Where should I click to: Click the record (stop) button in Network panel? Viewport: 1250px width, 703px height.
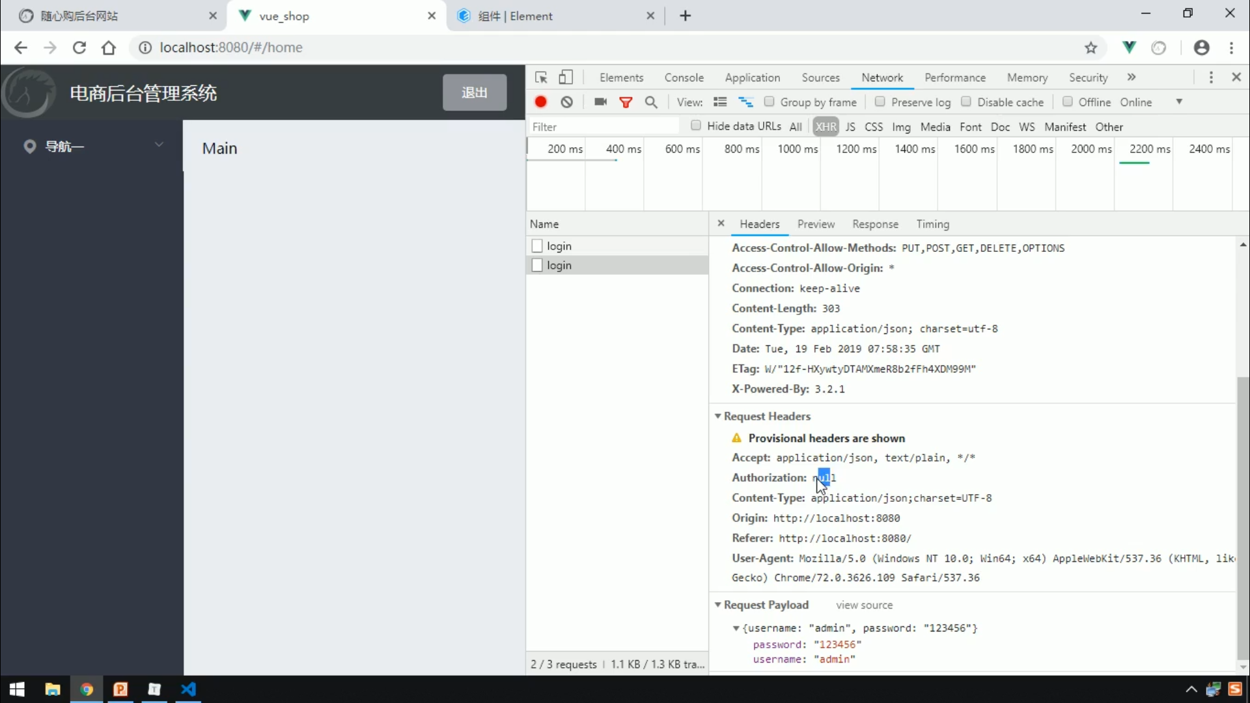point(540,102)
